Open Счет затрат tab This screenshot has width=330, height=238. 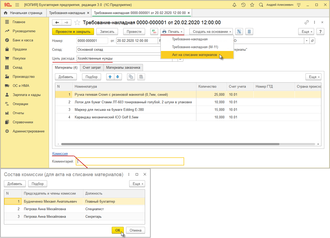point(92,68)
